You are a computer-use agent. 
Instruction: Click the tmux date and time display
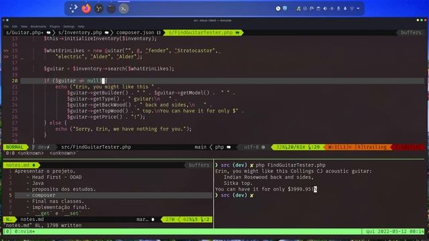pyautogui.click(x=395, y=232)
